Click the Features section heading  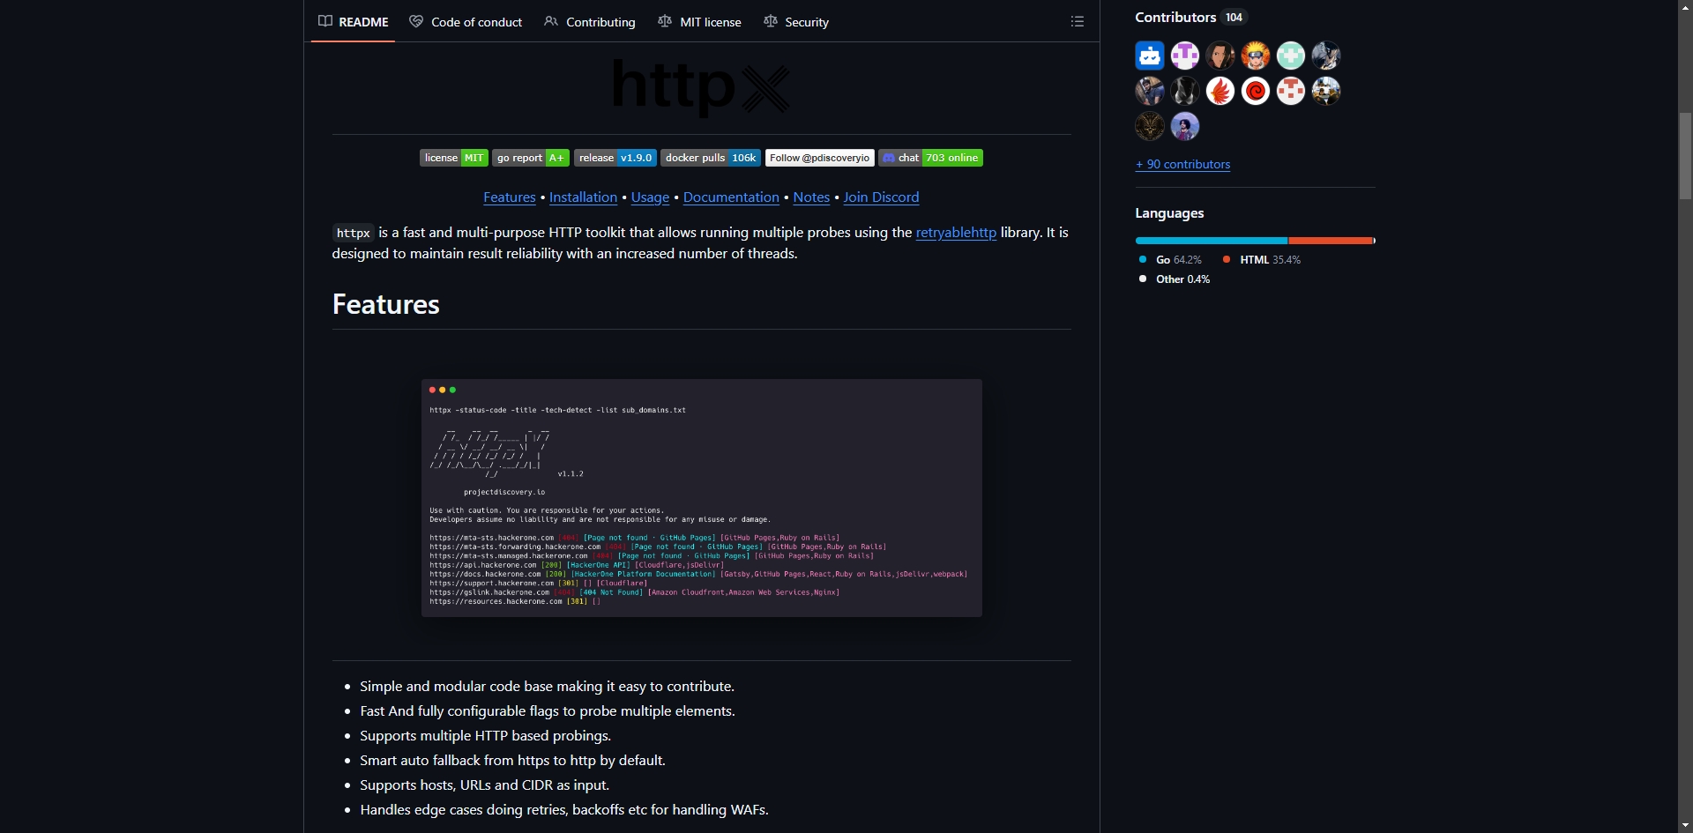click(386, 305)
